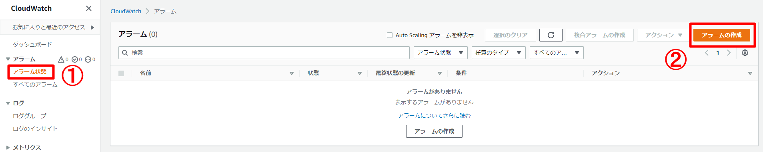
Task: Open the 任意のタイプ filter dropdown
Action: pos(499,53)
